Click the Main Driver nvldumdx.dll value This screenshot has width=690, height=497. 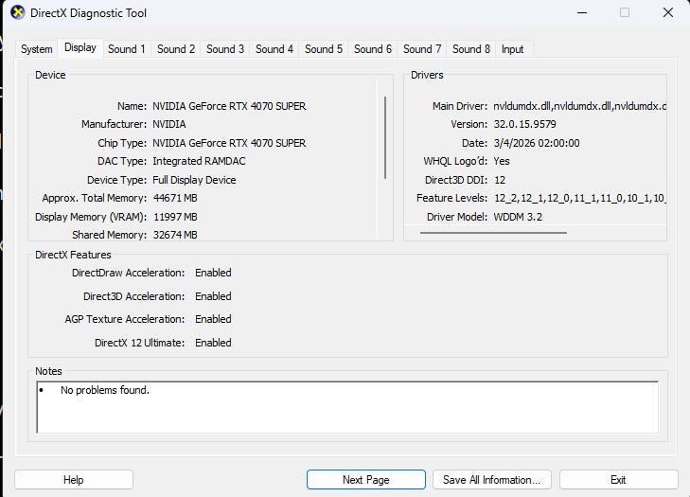click(579, 106)
